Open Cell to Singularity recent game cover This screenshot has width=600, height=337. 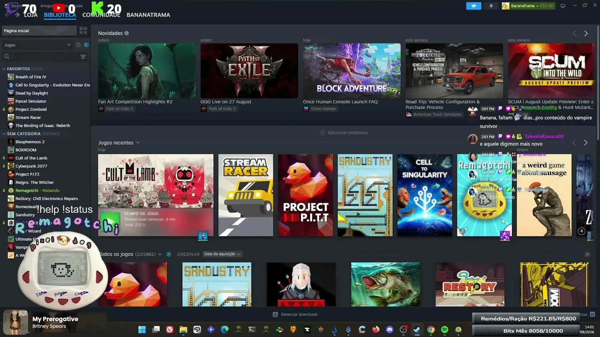coord(425,195)
